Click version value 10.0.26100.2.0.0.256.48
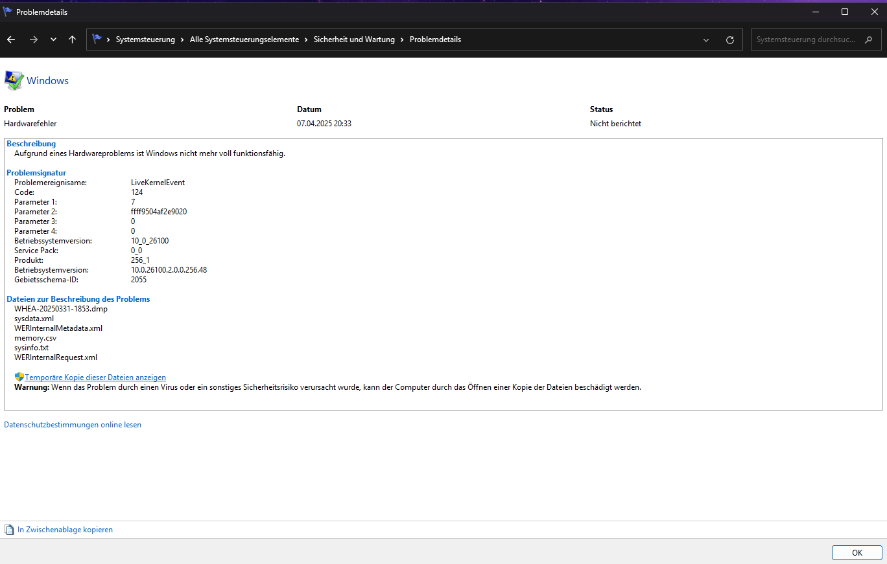887x564 pixels. click(169, 270)
